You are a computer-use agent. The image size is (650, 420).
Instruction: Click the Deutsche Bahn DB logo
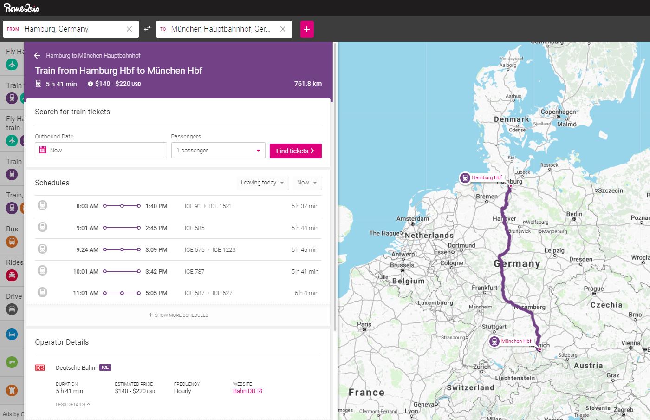pos(40,368)
